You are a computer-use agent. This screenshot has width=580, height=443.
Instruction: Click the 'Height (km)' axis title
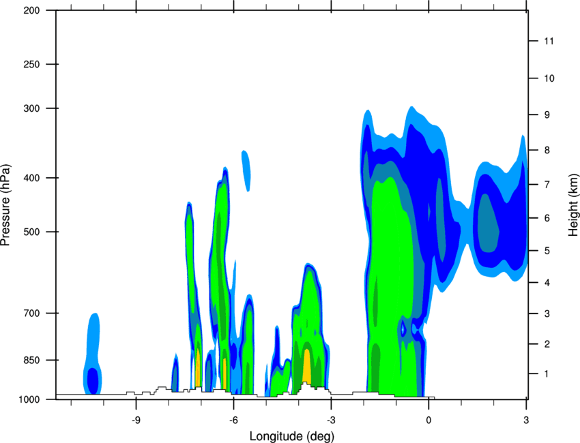coord(574,206)
